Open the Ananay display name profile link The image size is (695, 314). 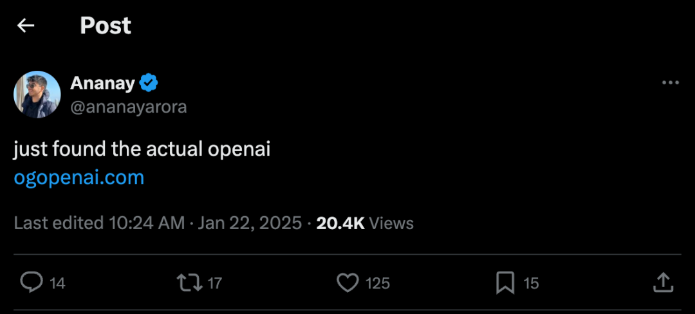[102, 83]
